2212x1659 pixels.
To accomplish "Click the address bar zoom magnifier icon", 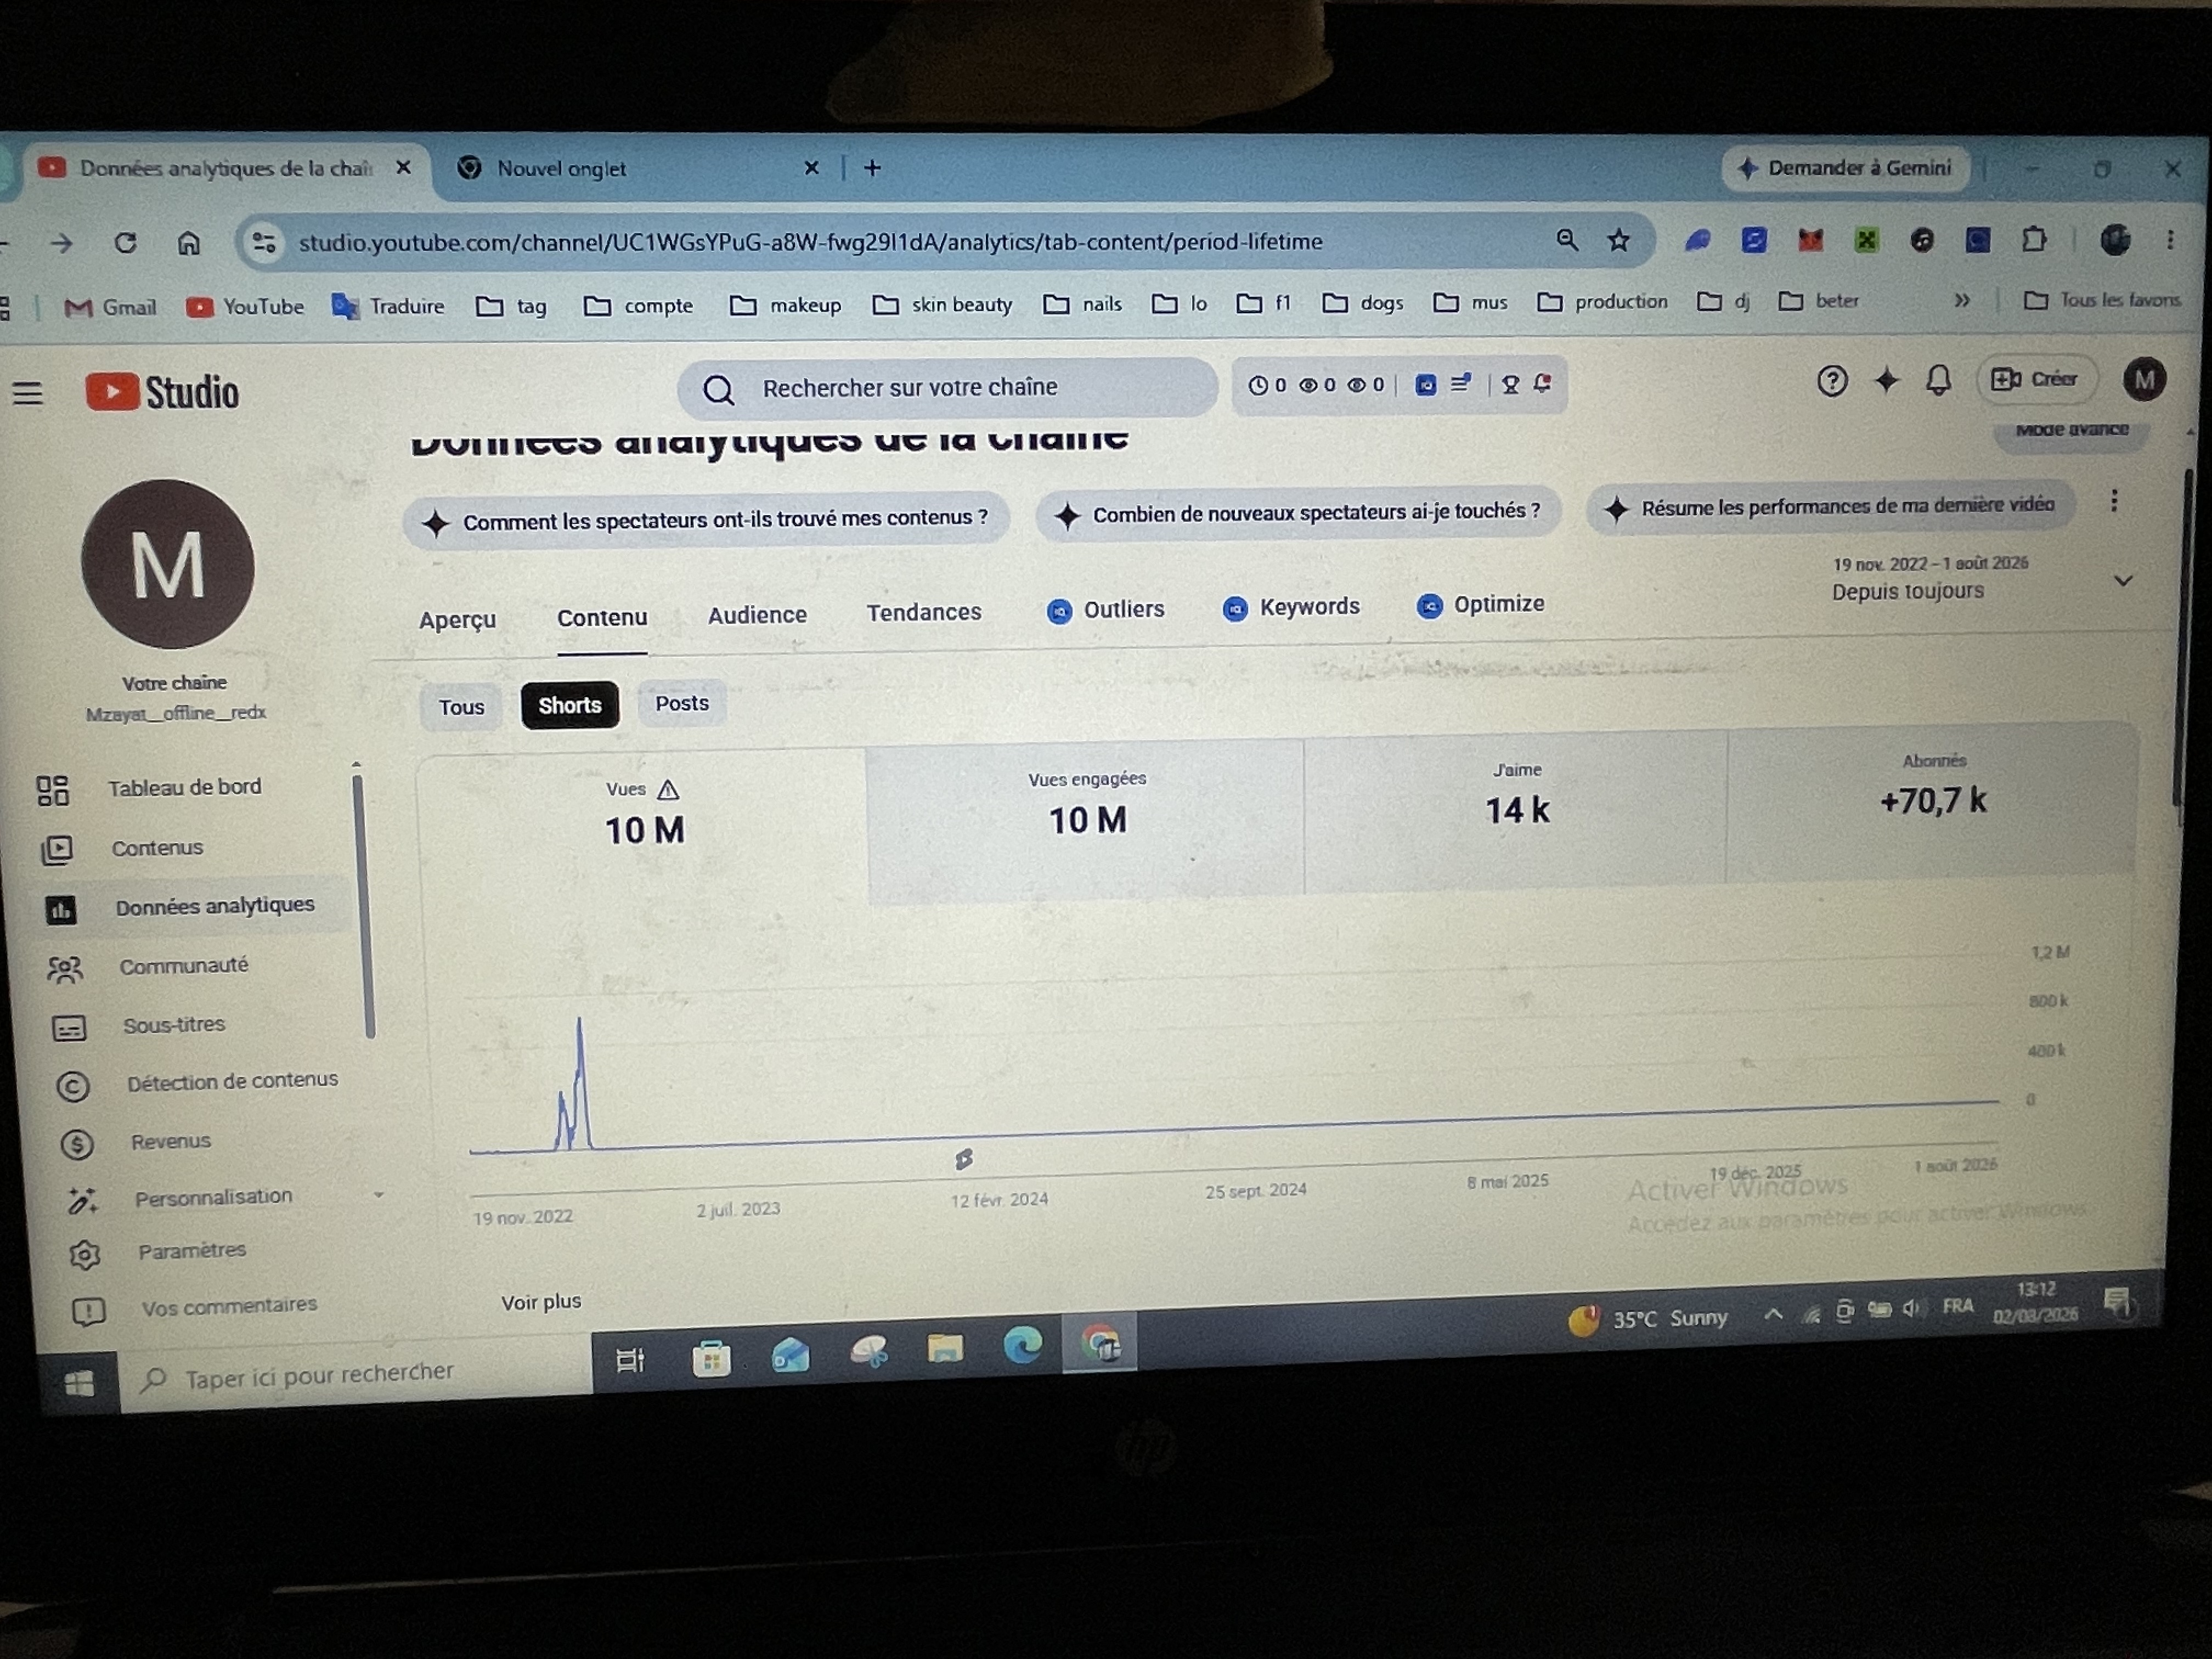I will click(x=1567, y=241).
